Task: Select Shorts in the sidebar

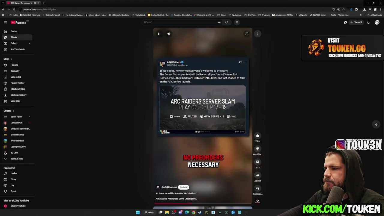Action: 17,37
